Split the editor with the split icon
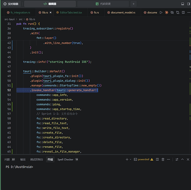Image resolution: width=191 pixels, height=190 pixels. (183, 13)
